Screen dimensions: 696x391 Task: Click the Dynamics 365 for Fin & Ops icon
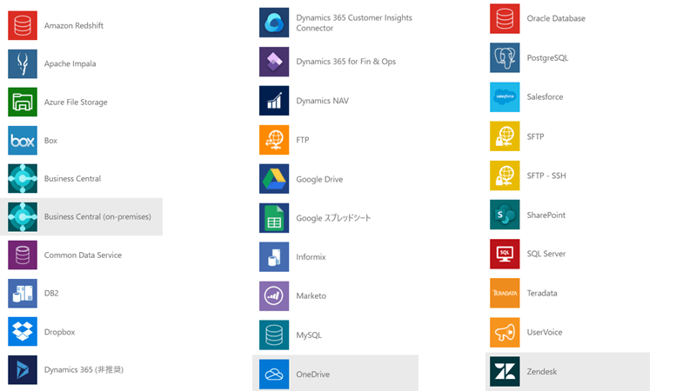(274, 62)
